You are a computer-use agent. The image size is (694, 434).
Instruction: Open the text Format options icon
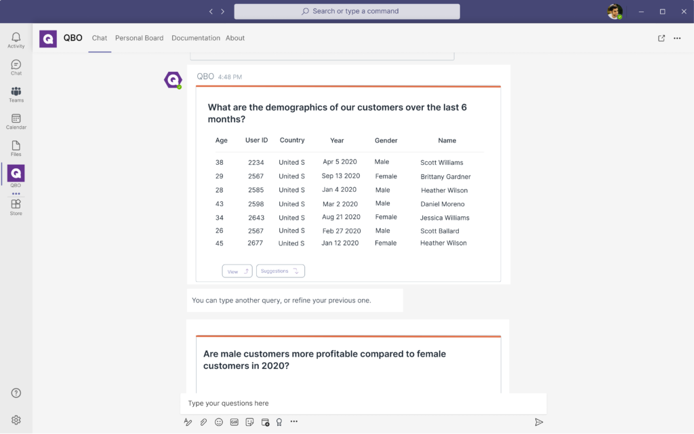pos(188,422)
